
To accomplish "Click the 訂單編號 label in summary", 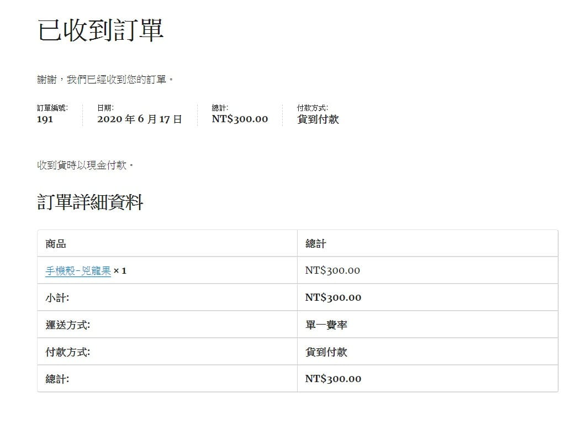I will (52, 108).
